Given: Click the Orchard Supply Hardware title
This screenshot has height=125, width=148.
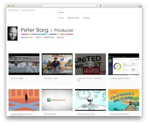Looking at the screenshot, I should click(120, 114).
